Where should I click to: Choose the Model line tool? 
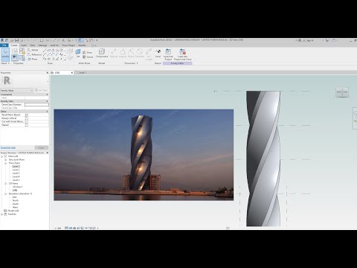(33, 50)
